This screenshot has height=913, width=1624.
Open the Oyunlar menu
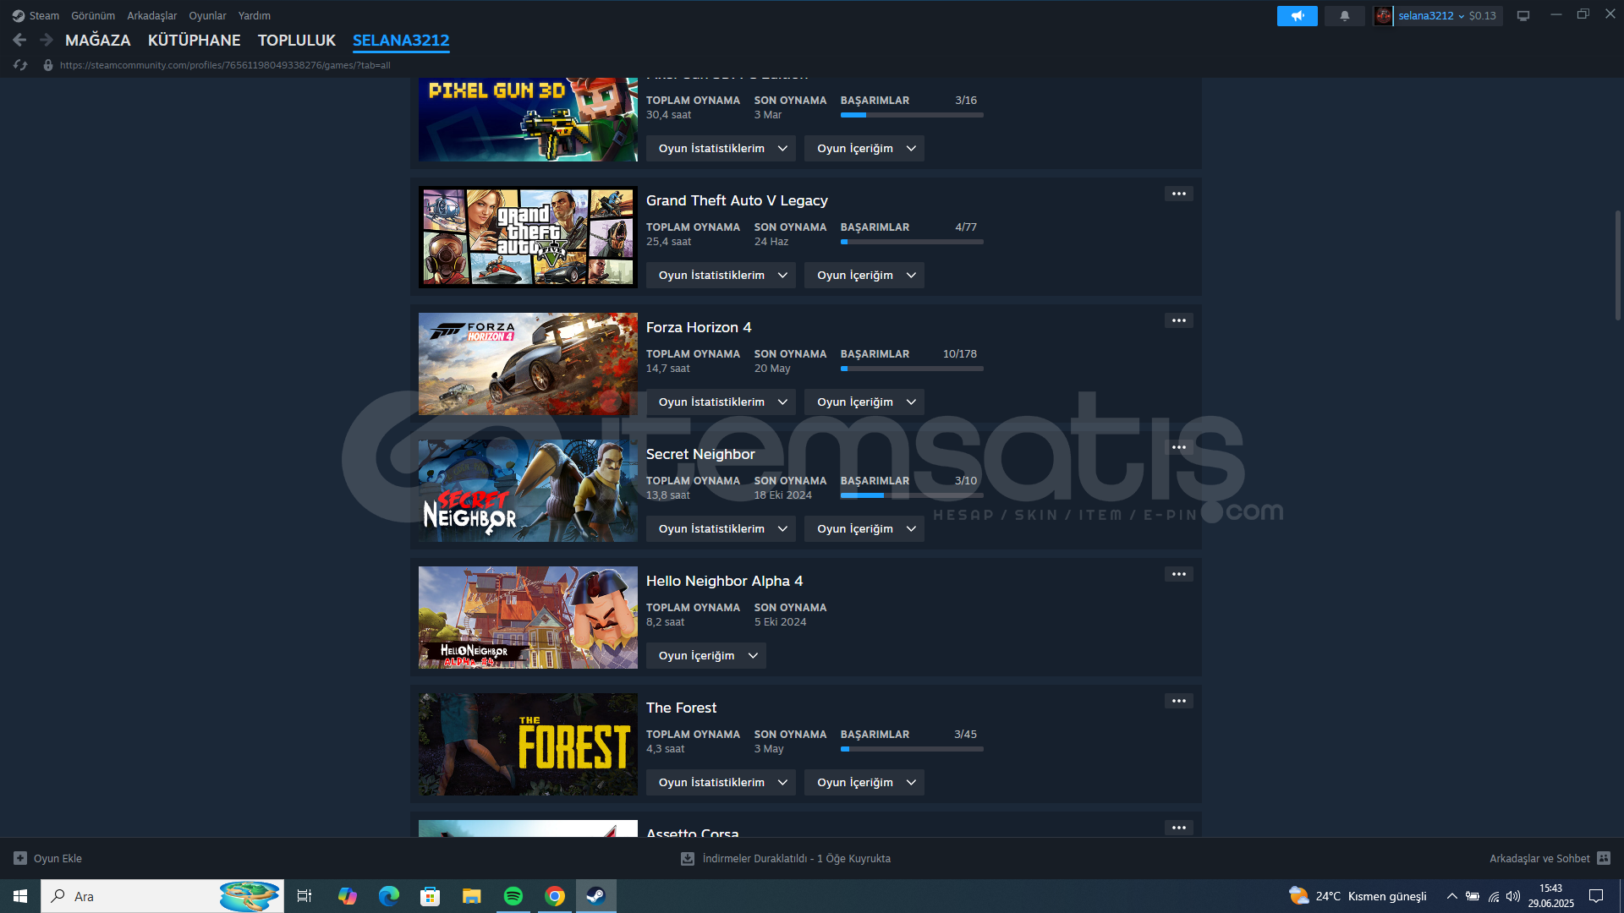click(x=207, y=15)
